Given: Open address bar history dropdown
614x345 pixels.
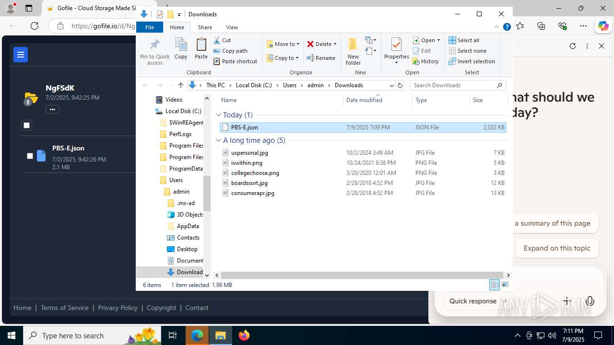Looking at the screenshot, I should pyautogui.click(x=391, y=85).
